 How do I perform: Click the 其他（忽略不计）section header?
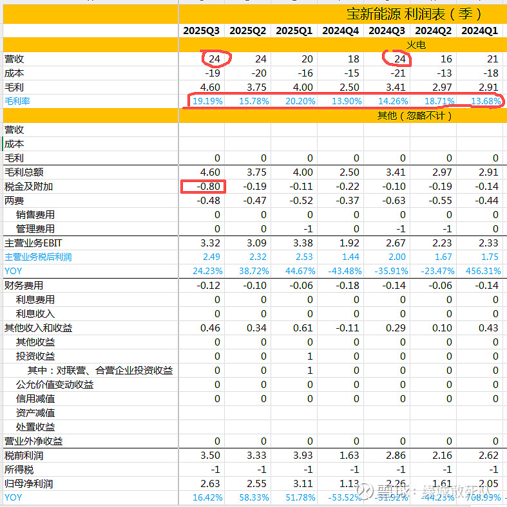click(x=415, y=115)
